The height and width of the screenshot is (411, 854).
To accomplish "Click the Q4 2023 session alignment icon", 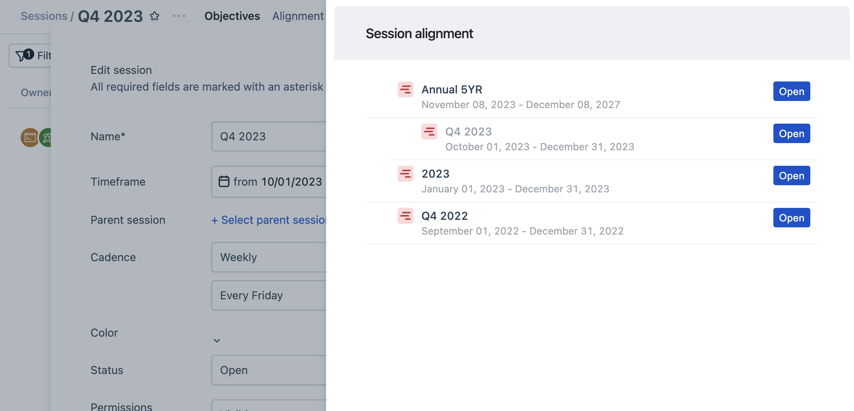I will click(429, 132).
